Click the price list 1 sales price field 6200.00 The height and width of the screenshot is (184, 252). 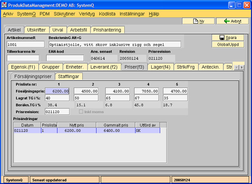58,91
